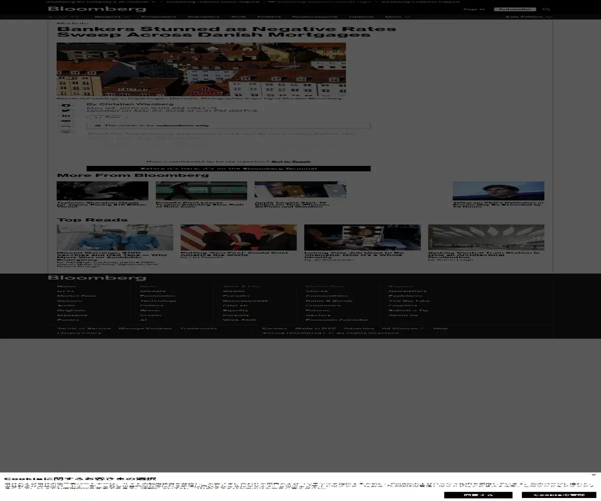Open Politics section in nav bar
The image size is (601, 501).
(x=269, y=17)
